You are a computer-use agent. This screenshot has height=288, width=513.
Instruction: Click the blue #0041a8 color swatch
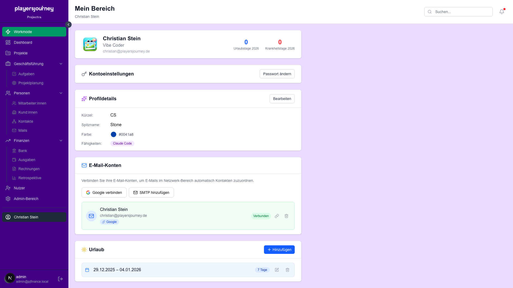click(114, 134)
